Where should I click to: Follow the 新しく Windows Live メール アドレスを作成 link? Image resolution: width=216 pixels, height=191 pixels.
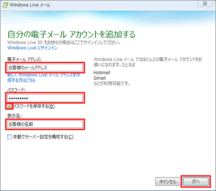(x=44, y=78)
